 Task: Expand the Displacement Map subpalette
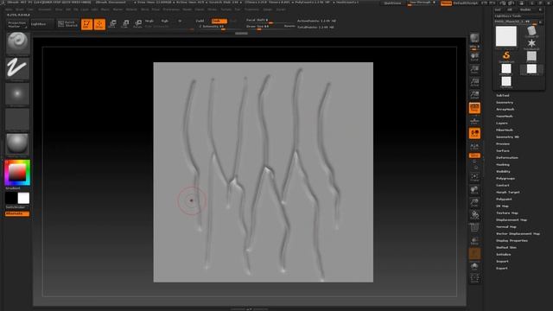coord(512,220)
